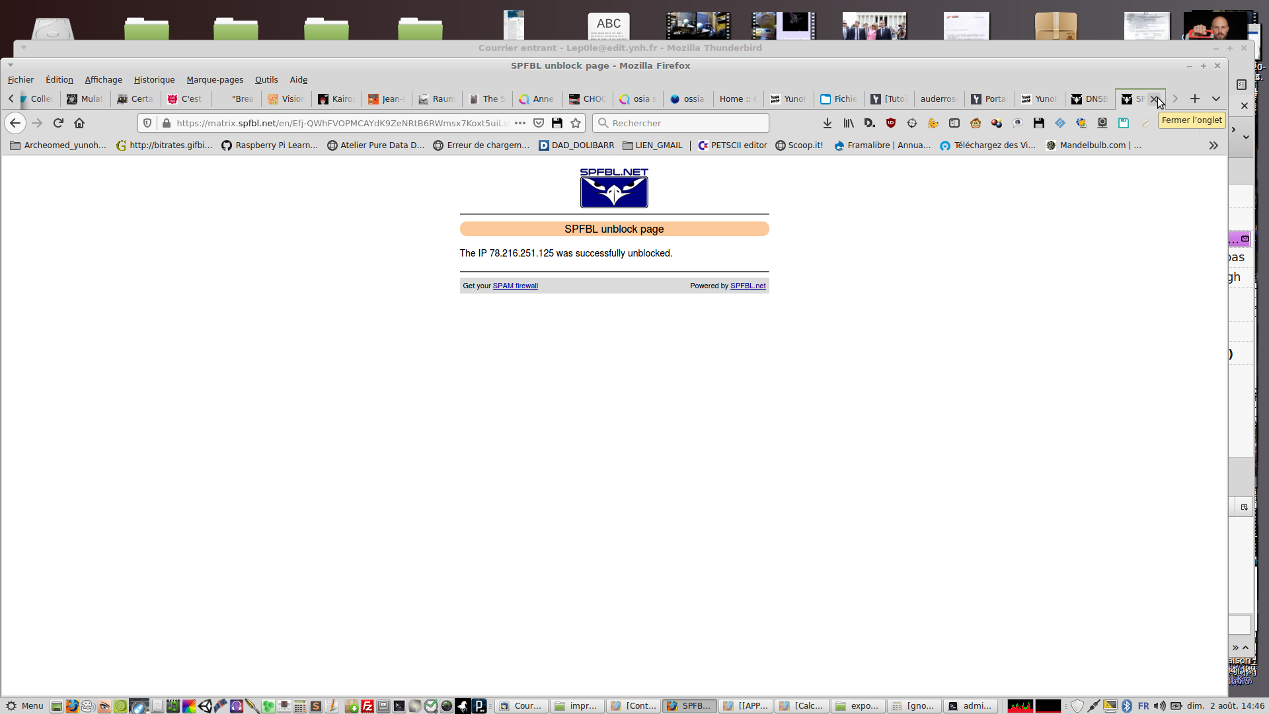
Task: Reload the current page
Action: pyautogui.click(x=58, y=123)
